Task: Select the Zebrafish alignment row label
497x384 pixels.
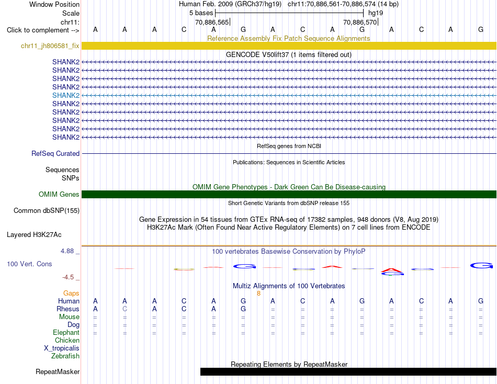Action: tap(65, 356)
